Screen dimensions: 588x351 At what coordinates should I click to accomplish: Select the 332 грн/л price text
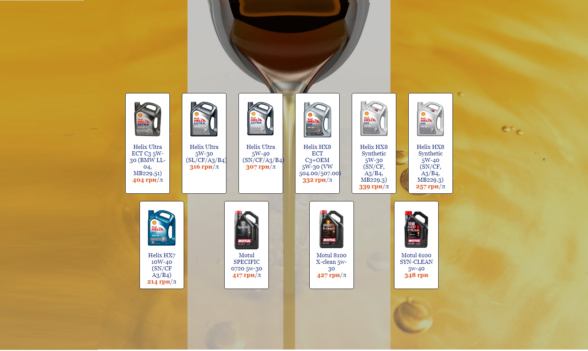point(317,180)
